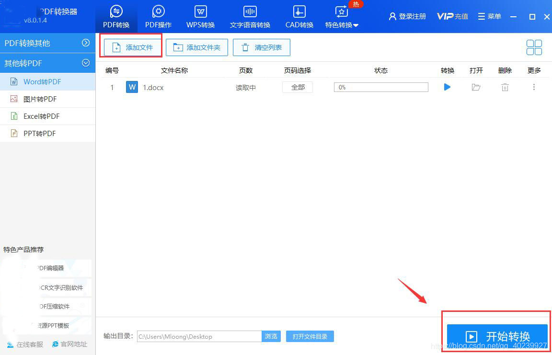Switch to PDF操作 tab
This screenshot has height=355, width=552.
159,17
